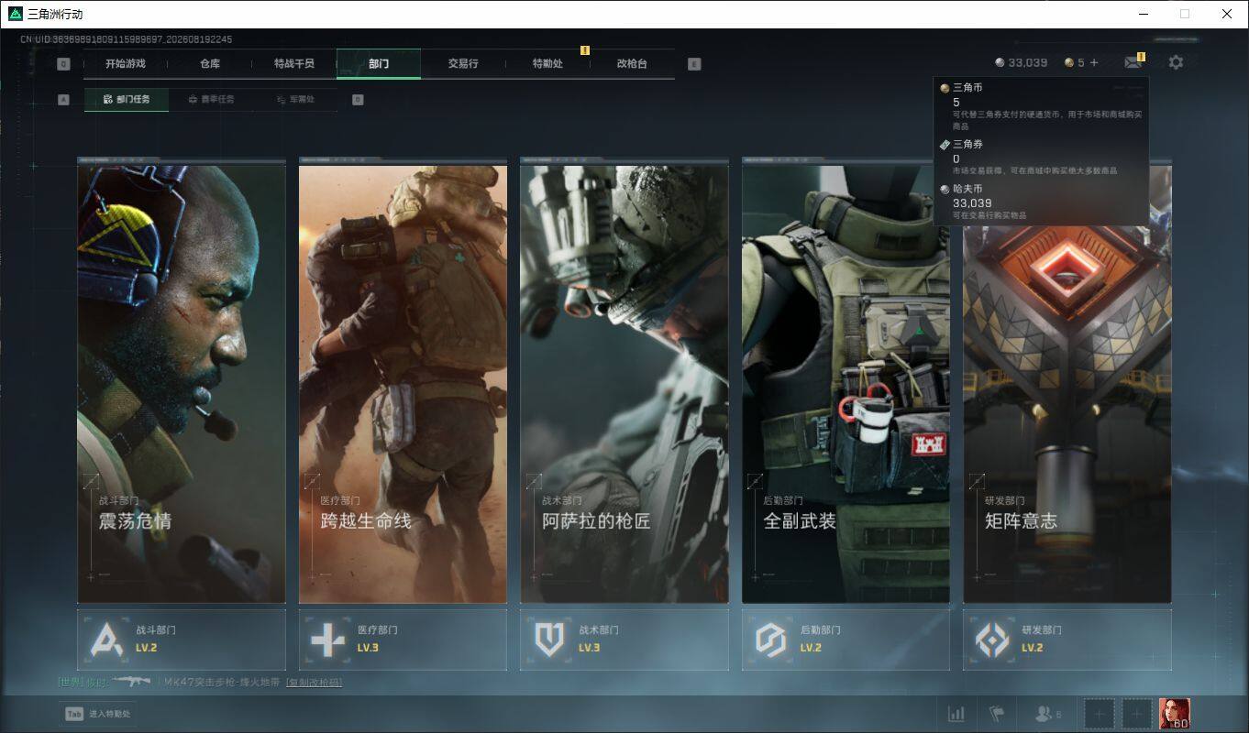This screenshot has width=1249, height=733.
Task: Click the 后勤部门 hexagon icon
Action: 771,640
